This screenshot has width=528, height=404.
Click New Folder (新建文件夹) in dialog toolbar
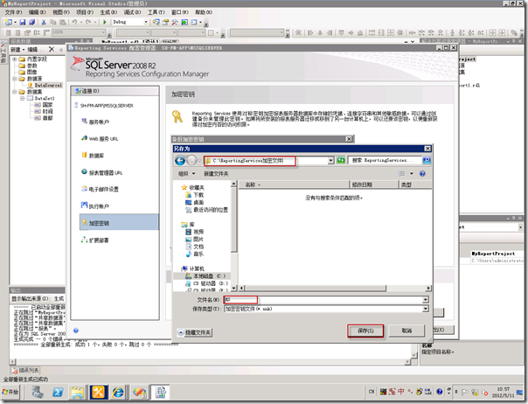pyautogui.click(x=216, y=174)
